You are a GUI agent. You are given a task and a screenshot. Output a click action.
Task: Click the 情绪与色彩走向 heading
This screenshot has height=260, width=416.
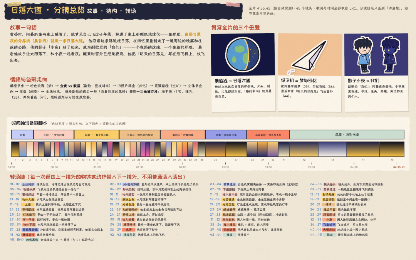(29, 80)
